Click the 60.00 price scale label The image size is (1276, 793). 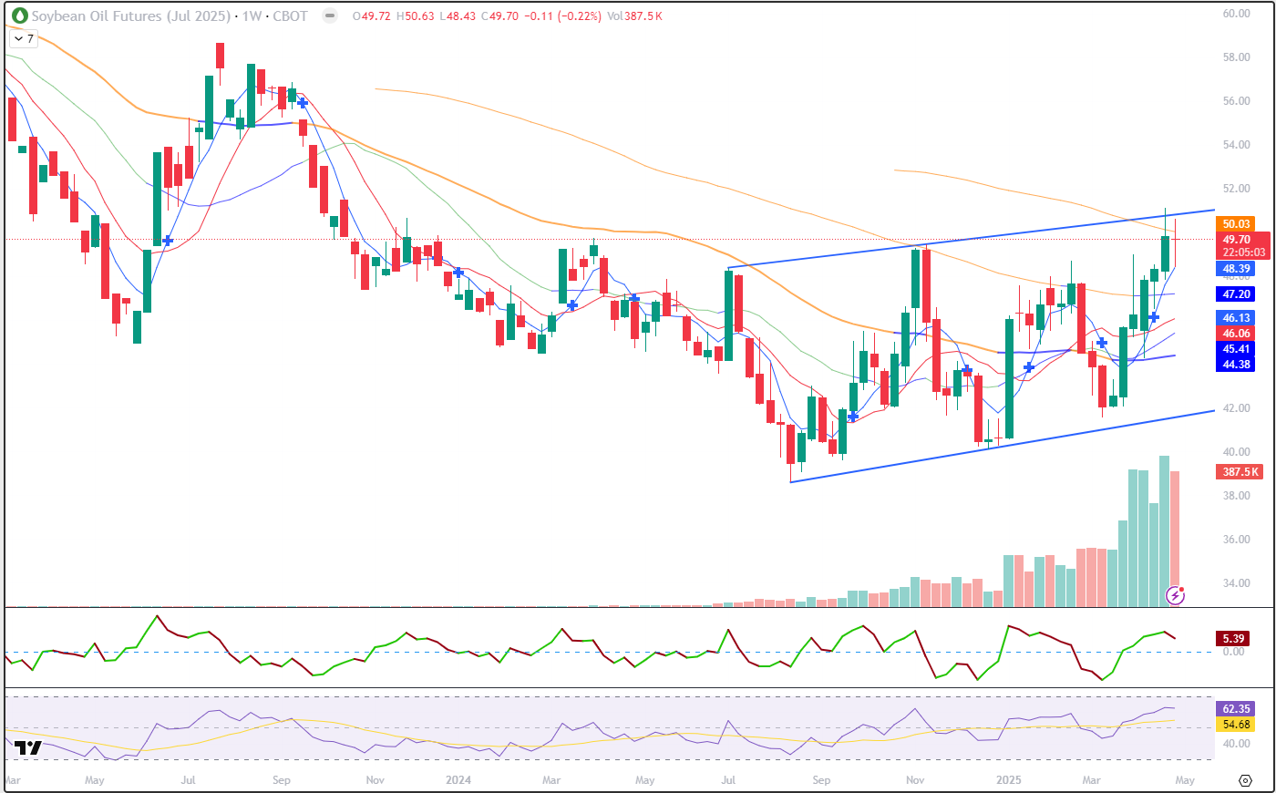click(x=1236, y=14)
